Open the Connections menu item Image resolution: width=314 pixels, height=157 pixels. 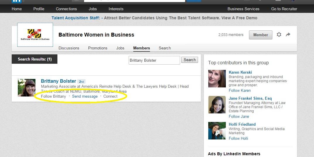point(66,9)
